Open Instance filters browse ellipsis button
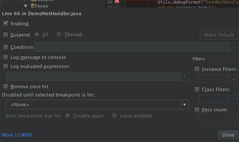239x142 pixels. (x=233, y=79)
